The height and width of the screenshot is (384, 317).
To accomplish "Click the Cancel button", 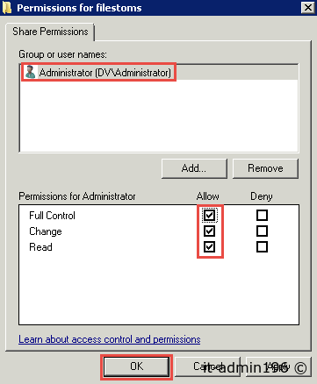I will 207,366.
